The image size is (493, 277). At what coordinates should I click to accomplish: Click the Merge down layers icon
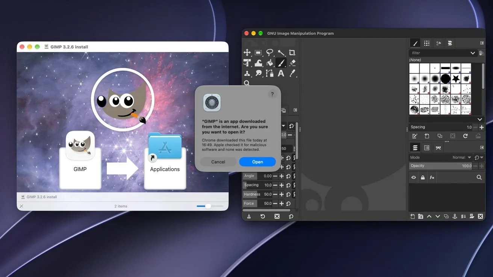463,216
